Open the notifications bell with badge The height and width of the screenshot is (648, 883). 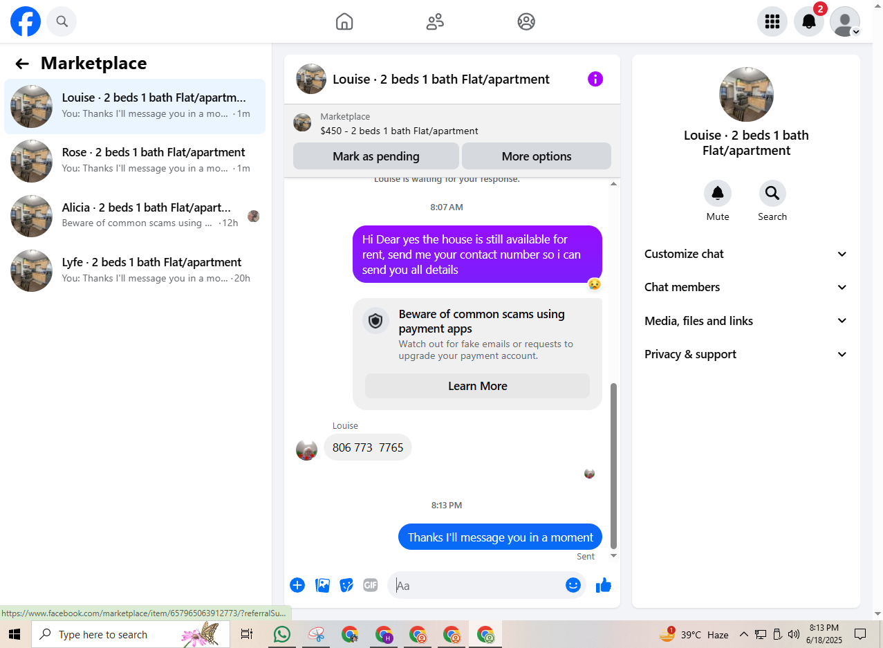point(808,21)
